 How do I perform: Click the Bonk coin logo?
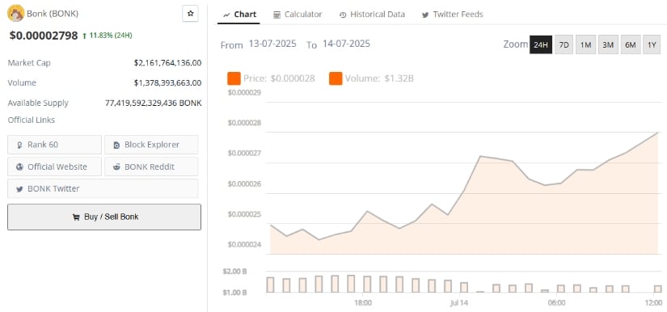pos(15,13)
